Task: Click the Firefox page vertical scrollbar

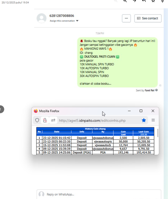Action: (158, 133)
